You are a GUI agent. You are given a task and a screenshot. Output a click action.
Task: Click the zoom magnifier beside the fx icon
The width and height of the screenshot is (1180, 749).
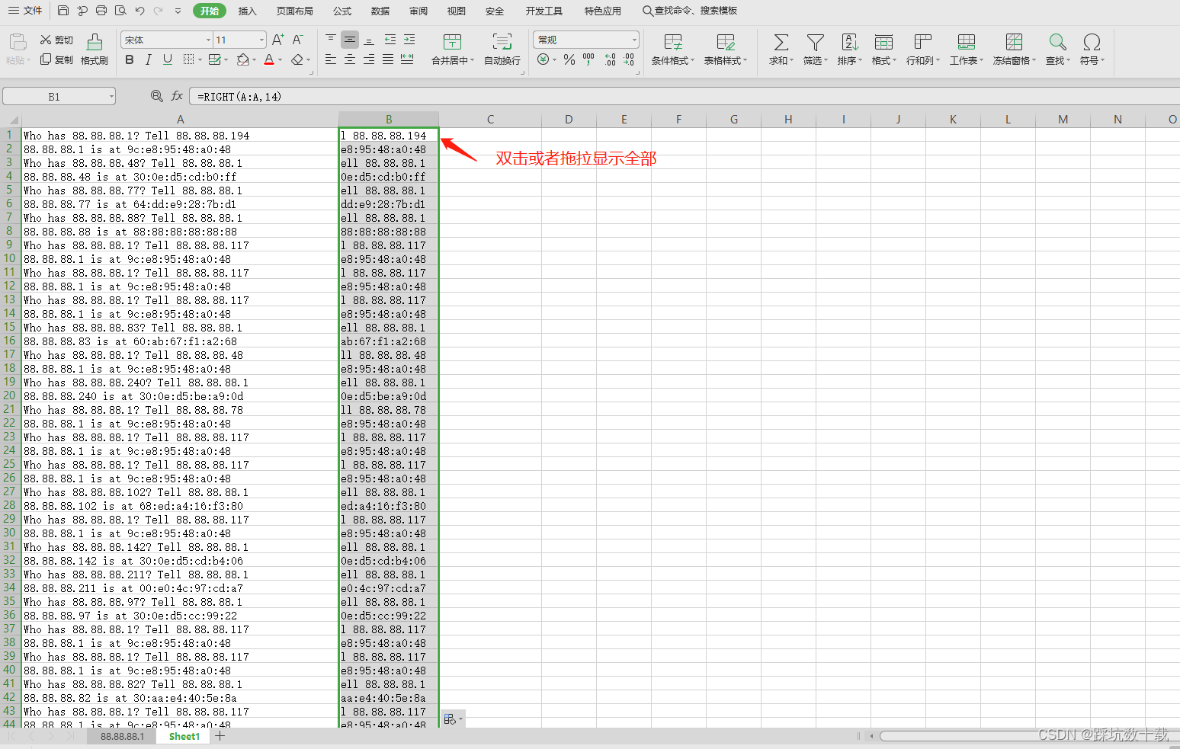pyautogui.click(x=156, y=96)
